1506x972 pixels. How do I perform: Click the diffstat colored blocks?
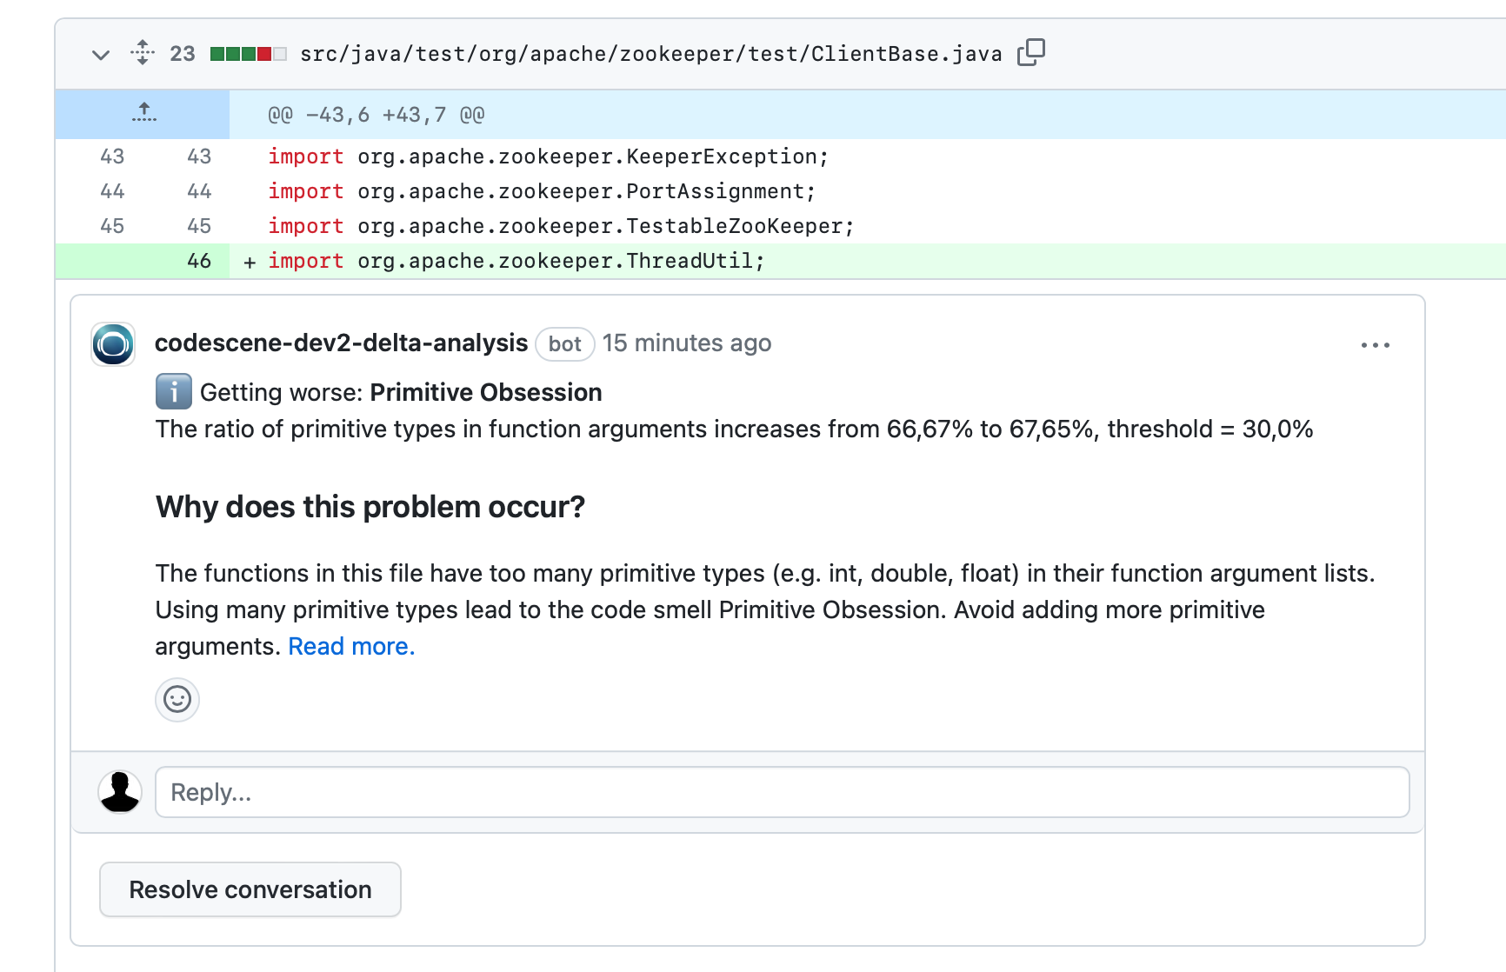pos(248,54)
